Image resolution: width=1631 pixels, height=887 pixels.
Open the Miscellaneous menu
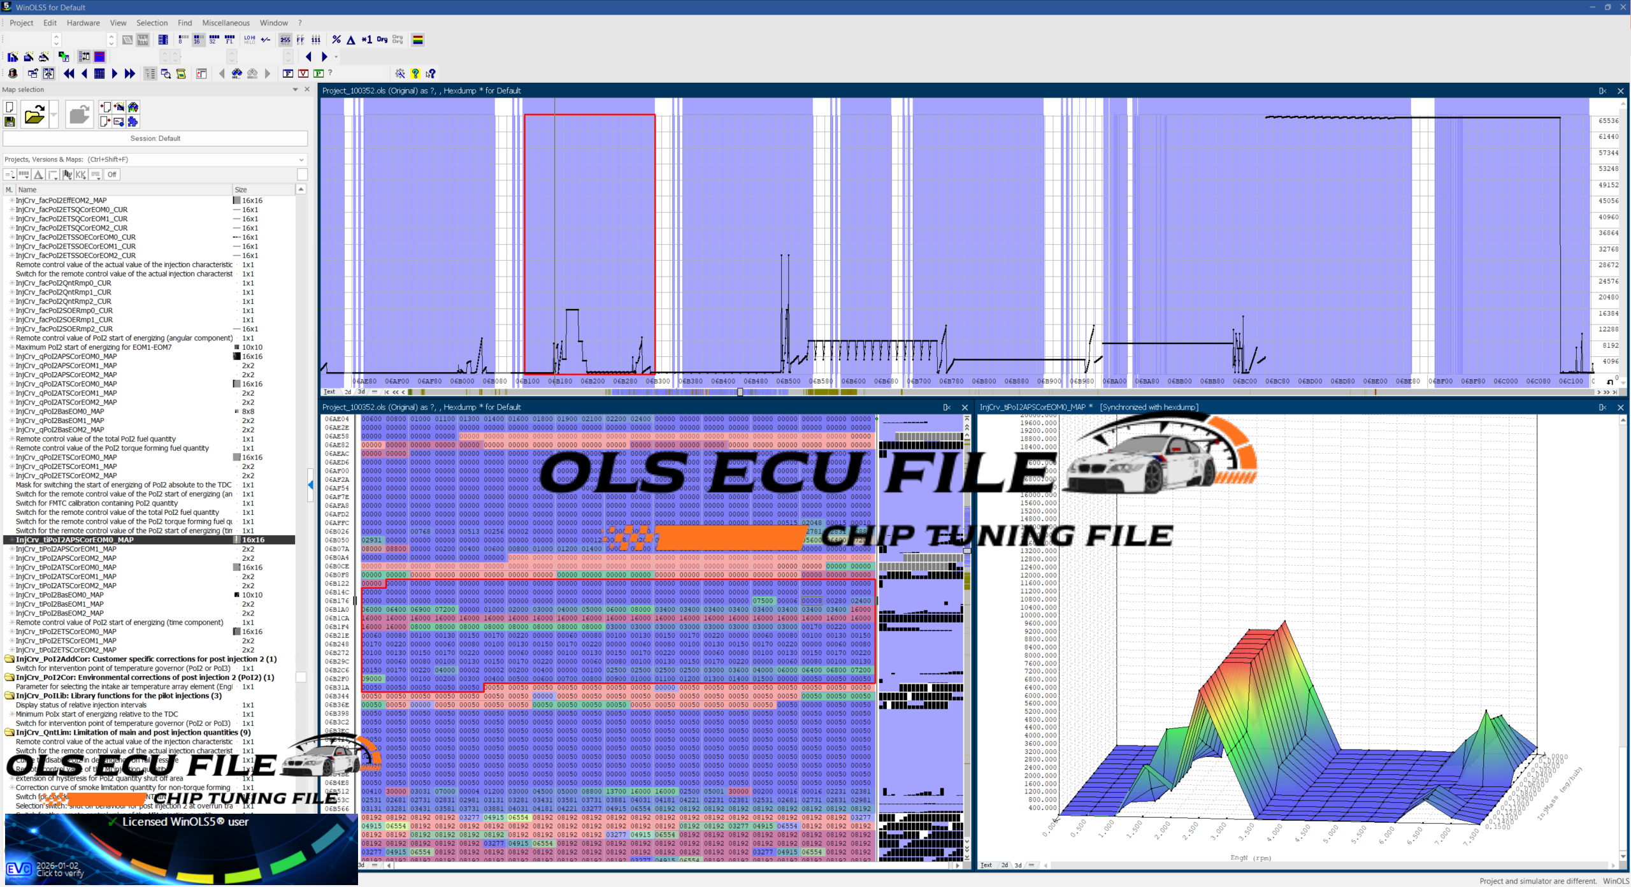pos(226,23)
